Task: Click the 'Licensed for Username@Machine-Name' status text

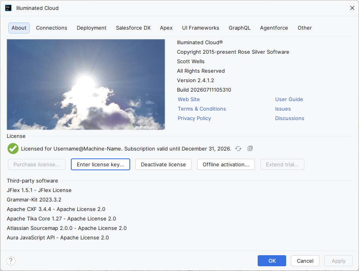Action: click(x=126, y=149)
